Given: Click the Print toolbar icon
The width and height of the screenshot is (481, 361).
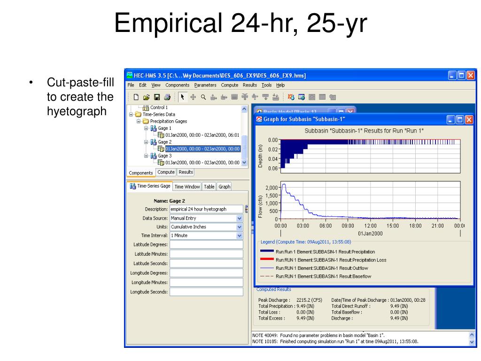Looking at the screenshot, I should 167,97.
